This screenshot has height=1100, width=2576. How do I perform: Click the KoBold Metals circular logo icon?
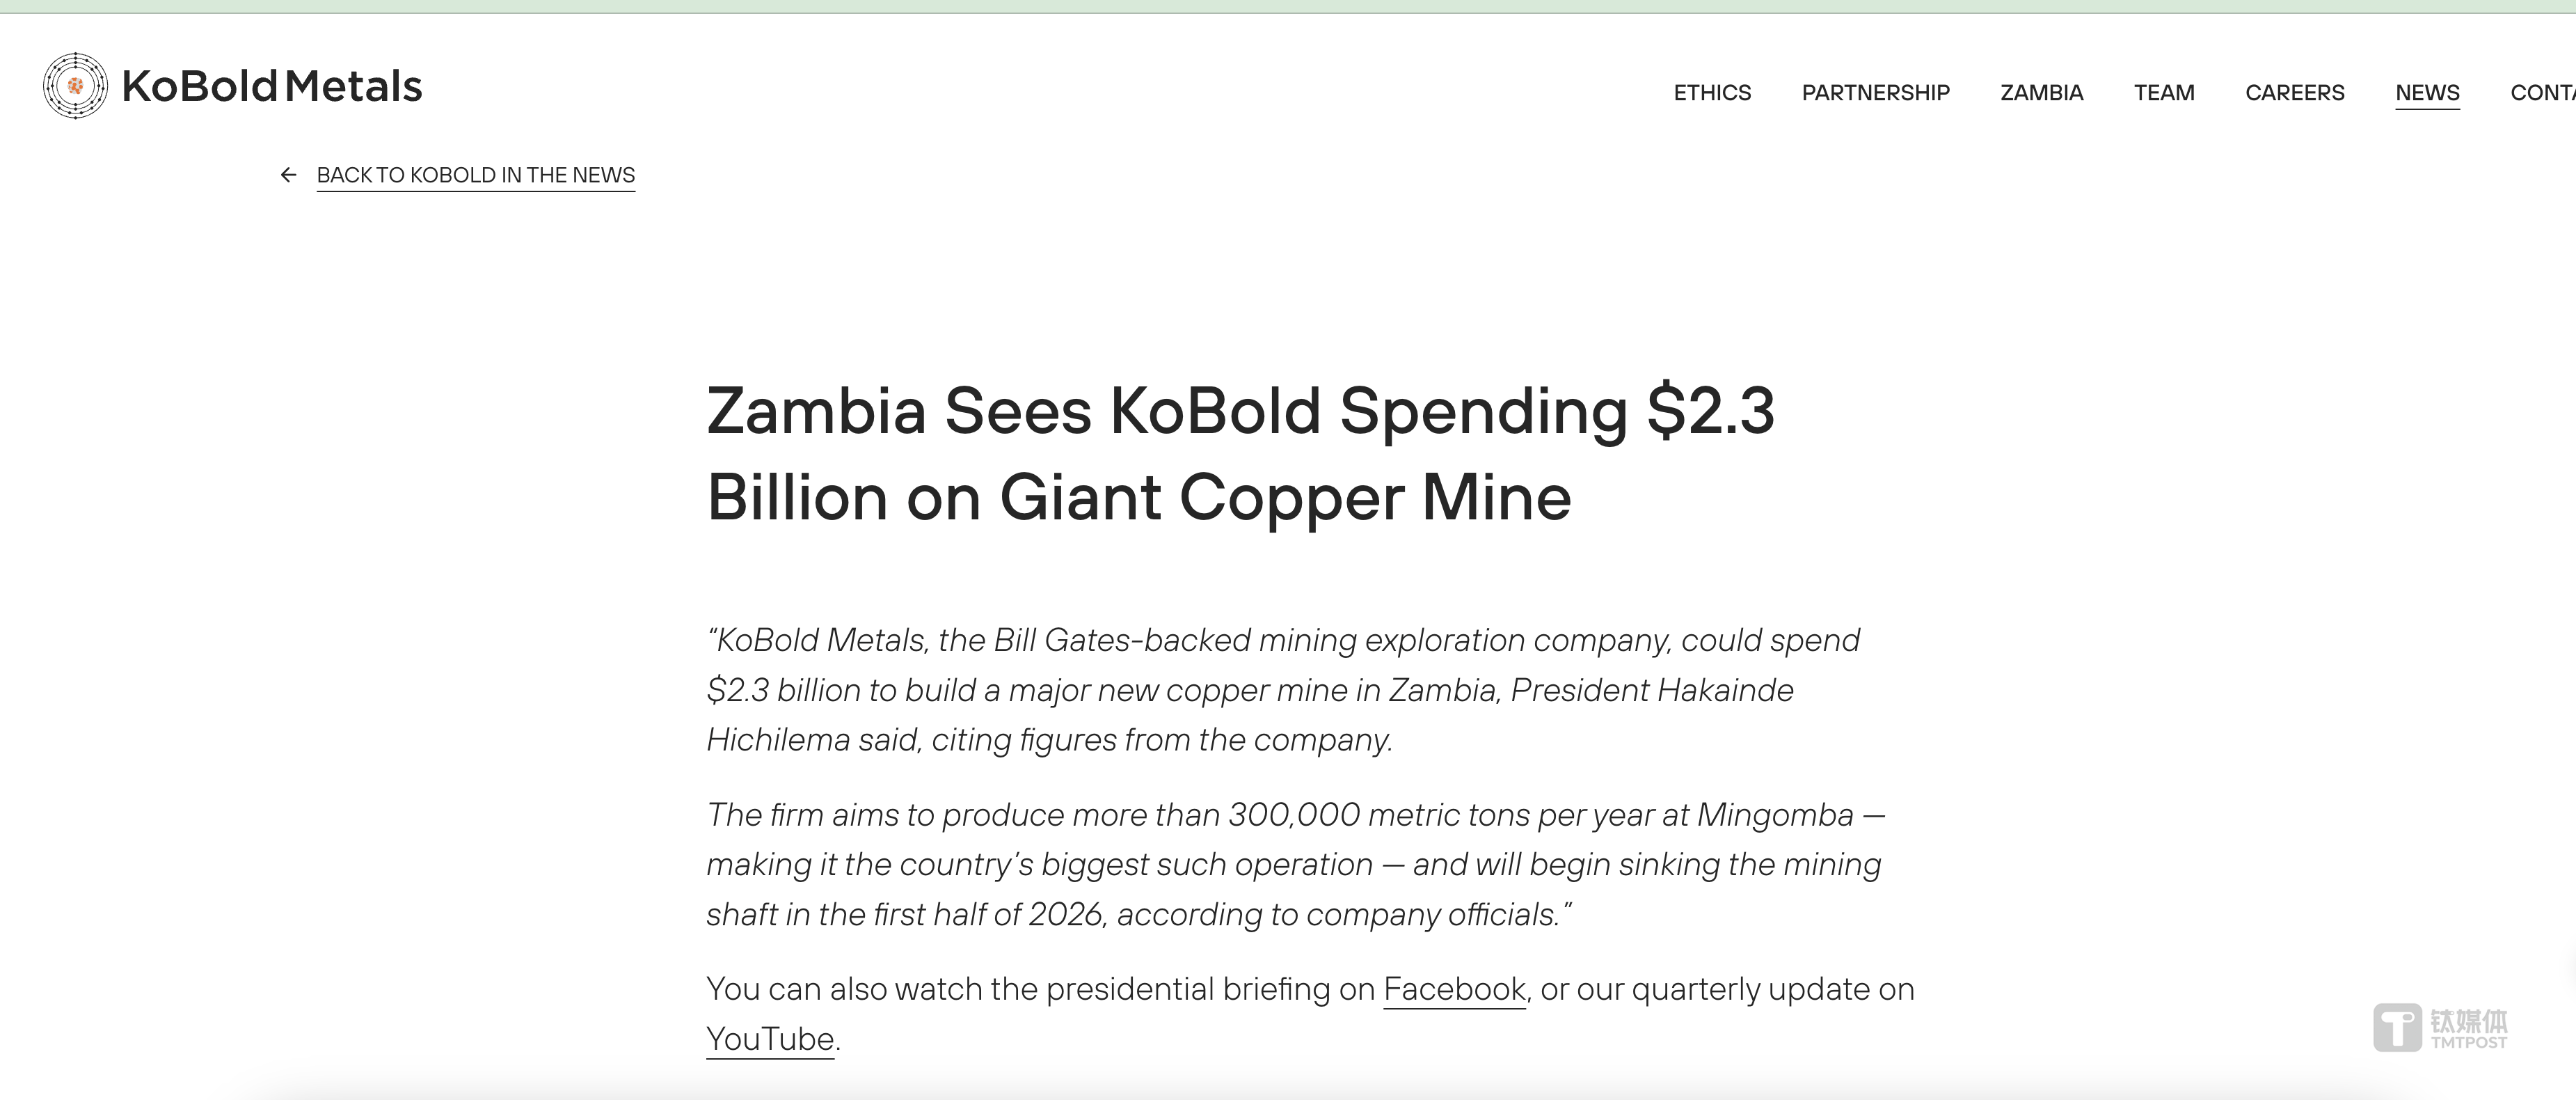[x=75, y=86]
